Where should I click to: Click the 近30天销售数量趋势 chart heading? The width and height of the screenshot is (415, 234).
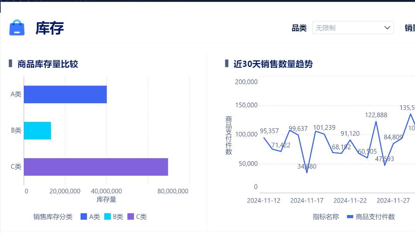[273, 64]
